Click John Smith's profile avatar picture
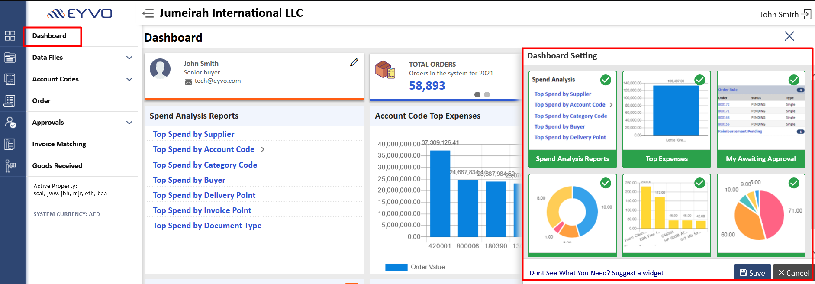This screenshot has height=284, width=815. 160,69
